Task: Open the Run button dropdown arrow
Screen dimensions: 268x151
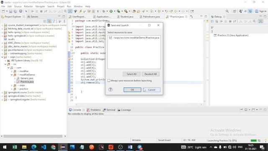Action: 114,11
